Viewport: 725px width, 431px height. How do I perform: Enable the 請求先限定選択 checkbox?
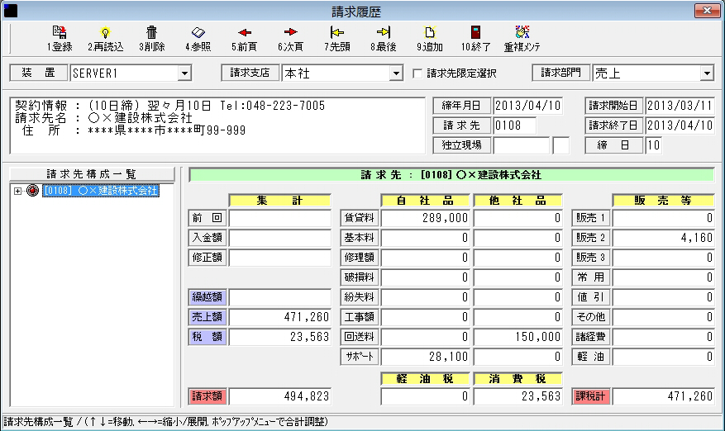(417, 73)
